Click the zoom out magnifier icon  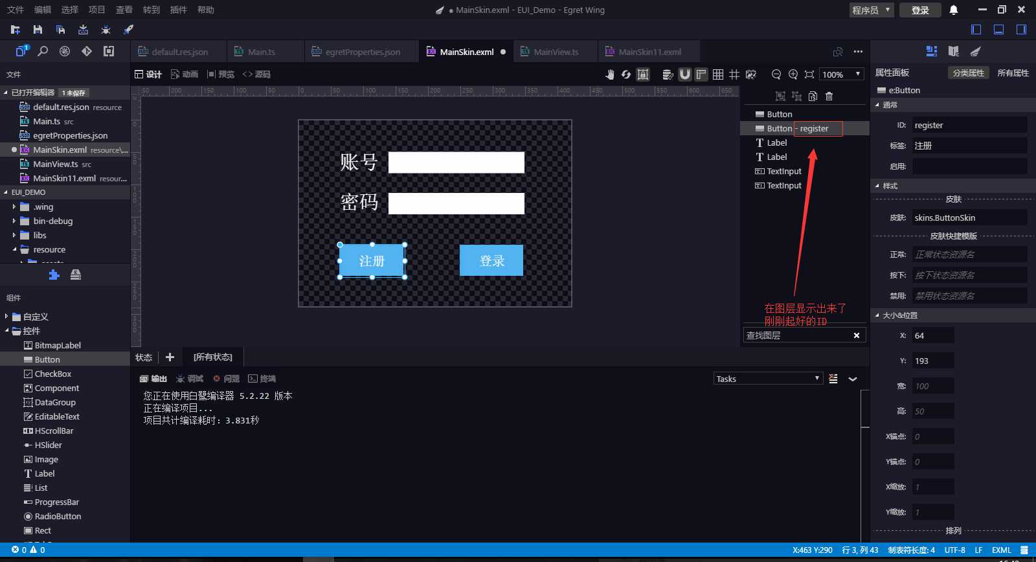[776, 74]
